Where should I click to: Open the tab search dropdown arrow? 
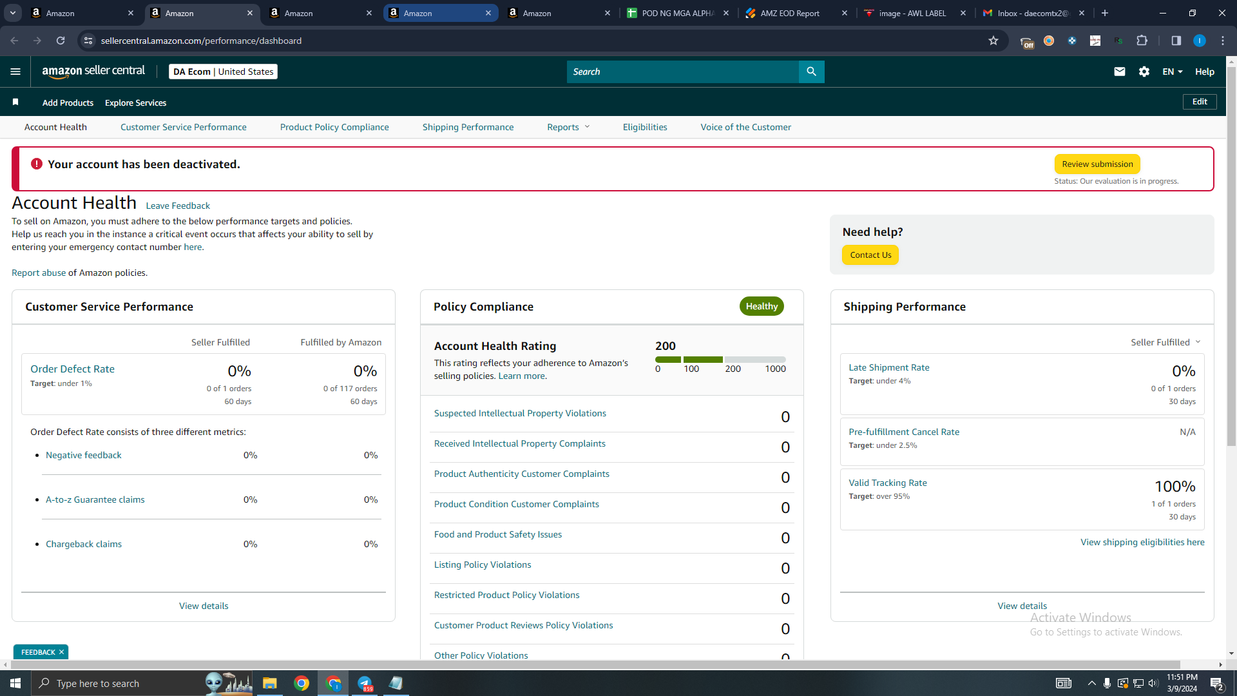pyautogui.click(x=13, y=13)
